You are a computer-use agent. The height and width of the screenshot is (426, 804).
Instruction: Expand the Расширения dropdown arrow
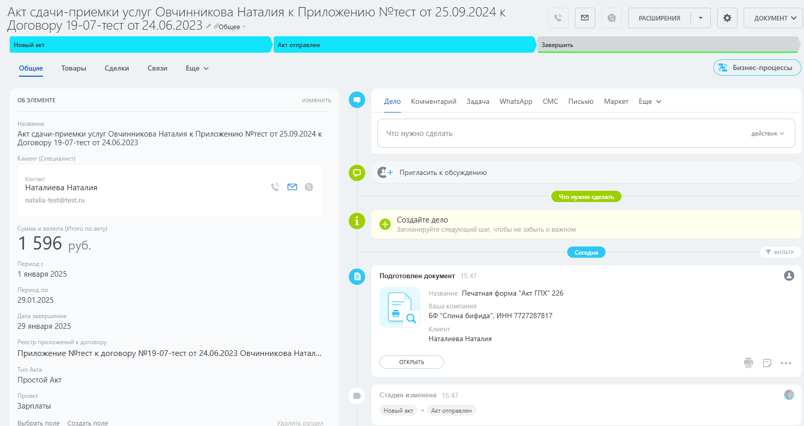(700, 18)
